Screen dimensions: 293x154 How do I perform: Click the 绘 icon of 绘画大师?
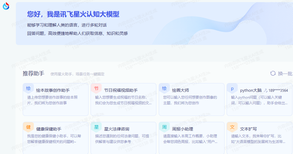point(164,88)
